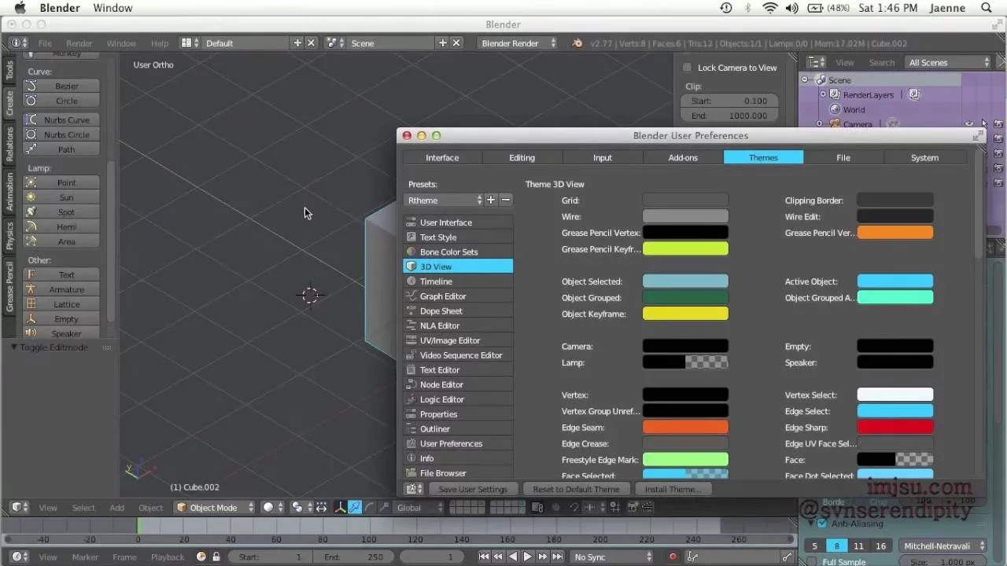Switch preferences to the System tab
This screenshot has height=566, width=1007.
924,157
